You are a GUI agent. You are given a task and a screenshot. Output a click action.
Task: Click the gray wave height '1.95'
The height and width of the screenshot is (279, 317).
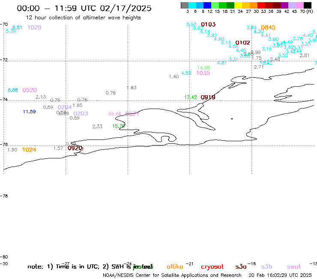click(x=78, y=105)
